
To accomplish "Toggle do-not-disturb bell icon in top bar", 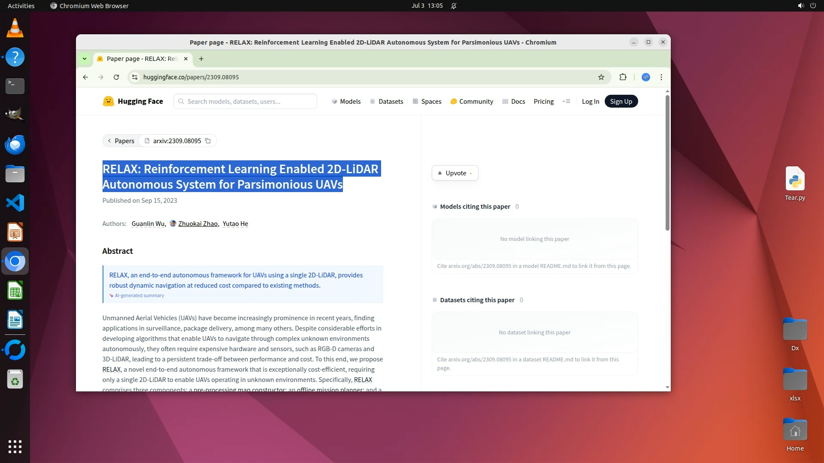I will tap(454, 6).
